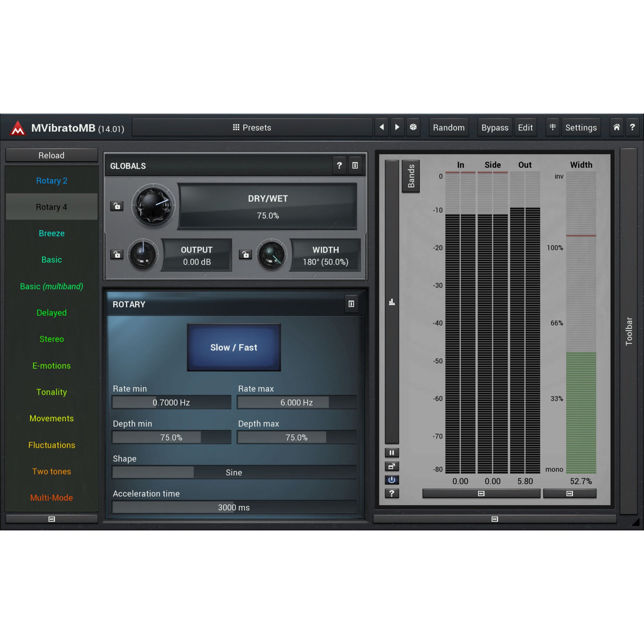The height and width of the screenshot is (644, 644).
Task: Expand the In/Side/Out meters collapse bar
Action: click(x=481, y=493)
